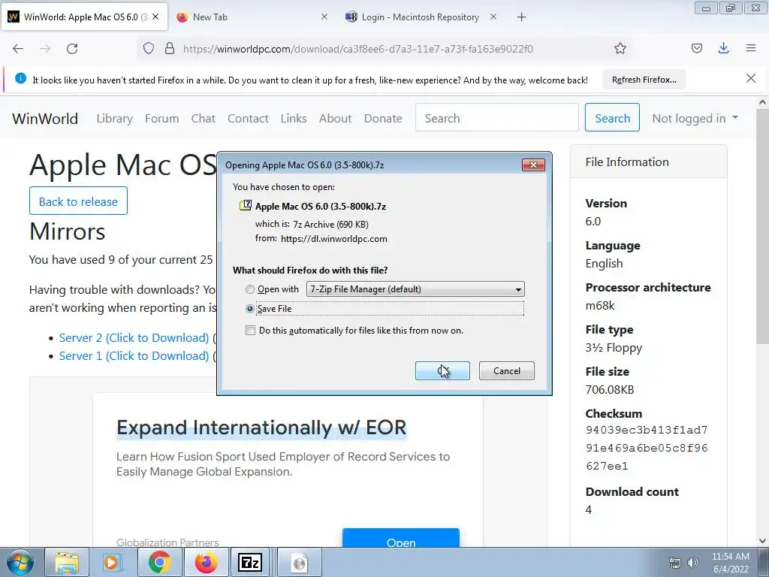Close the Opening file dialog
Screen dimensions: 769x577
[534, 165]
